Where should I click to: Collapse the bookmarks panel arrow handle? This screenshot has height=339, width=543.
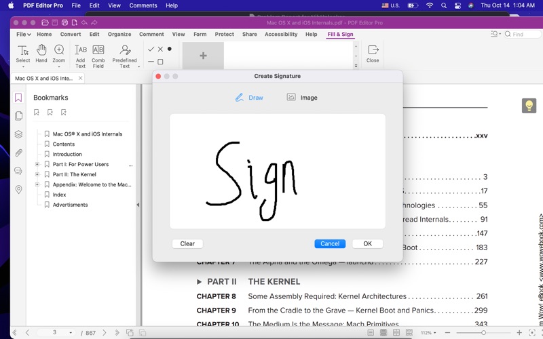pyautogui.click(x=138, y=205)
